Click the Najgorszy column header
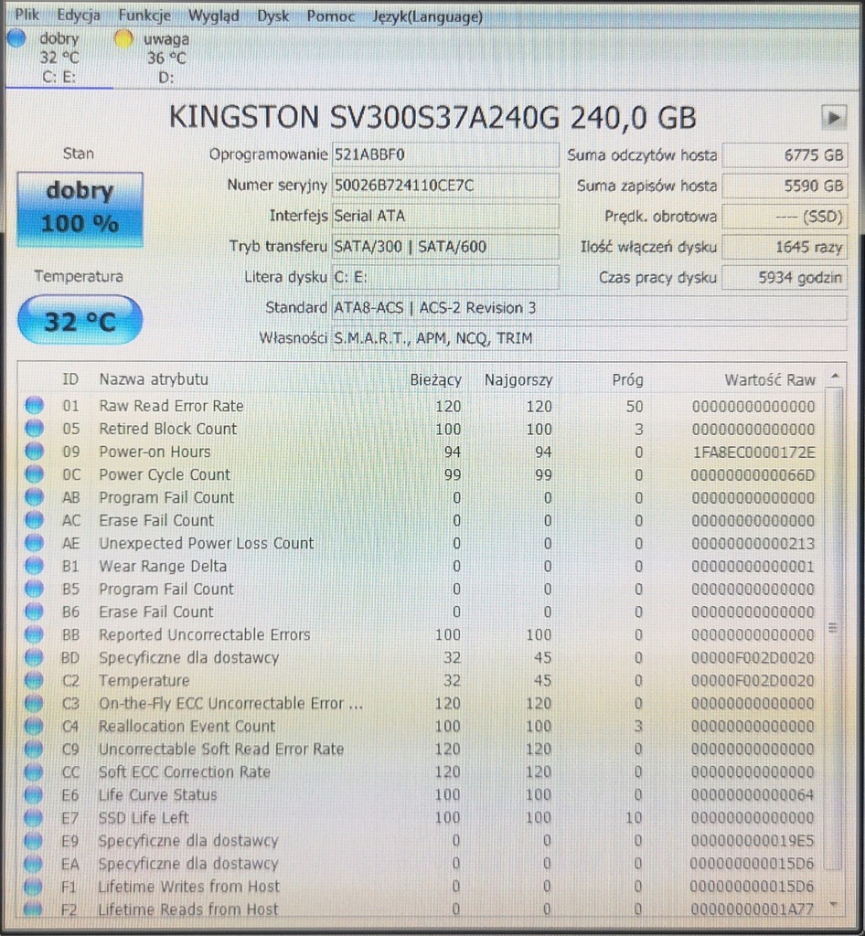 click(518, 379)
